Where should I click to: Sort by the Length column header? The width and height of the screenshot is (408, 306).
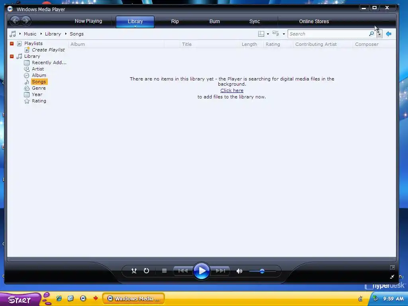[x=252, y=44]
